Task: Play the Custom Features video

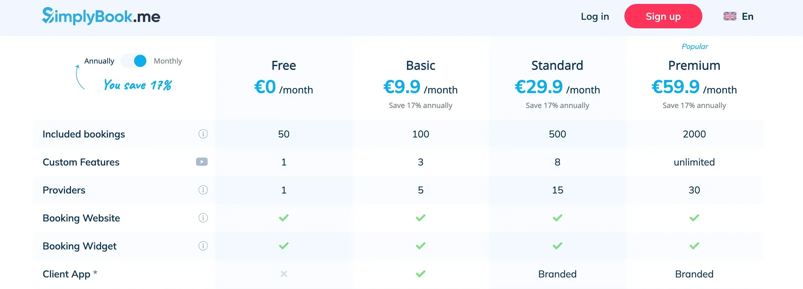Action: coord(201,162)
